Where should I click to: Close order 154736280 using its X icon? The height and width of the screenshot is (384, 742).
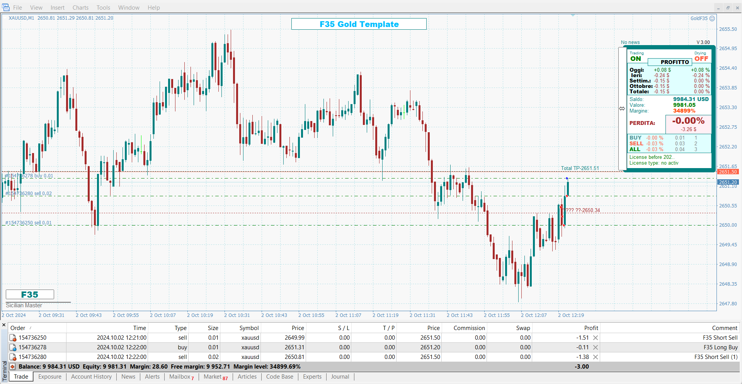(596, 357)
